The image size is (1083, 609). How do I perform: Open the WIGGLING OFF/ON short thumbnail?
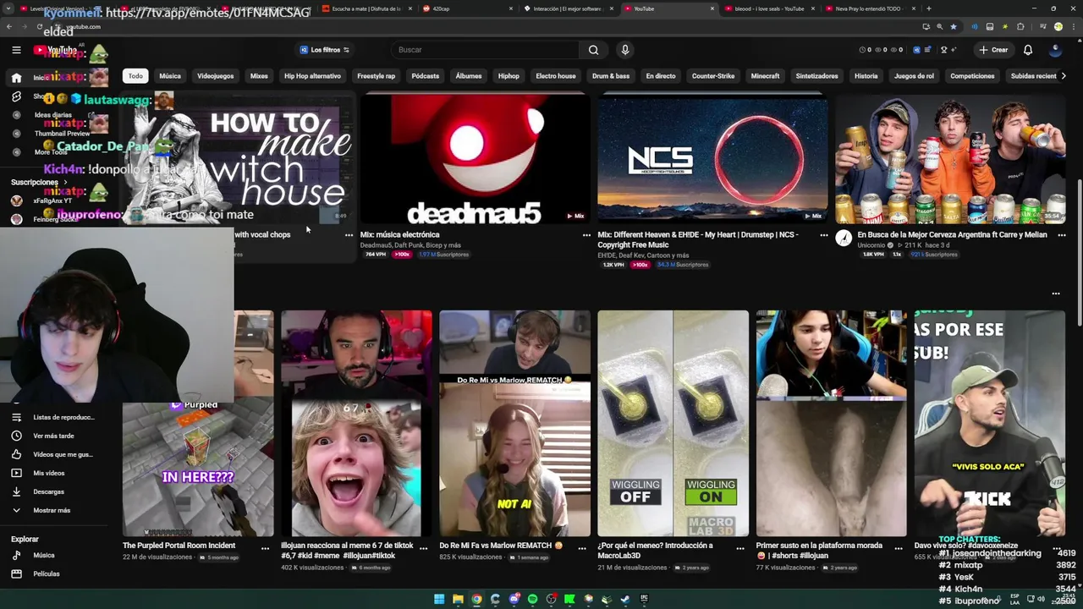(x=673, y=423)
